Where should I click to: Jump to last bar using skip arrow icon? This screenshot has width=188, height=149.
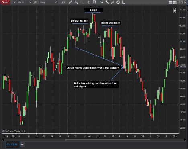(x=175, y=10)
